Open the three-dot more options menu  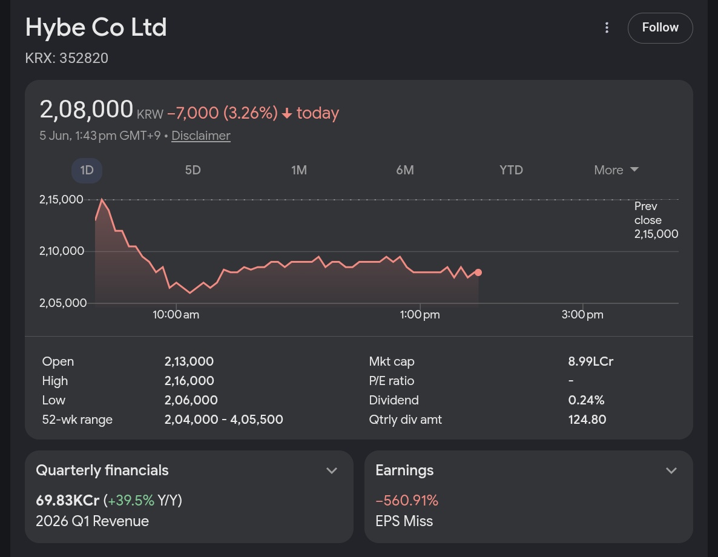pyautogui.click(x=607, y=28)
